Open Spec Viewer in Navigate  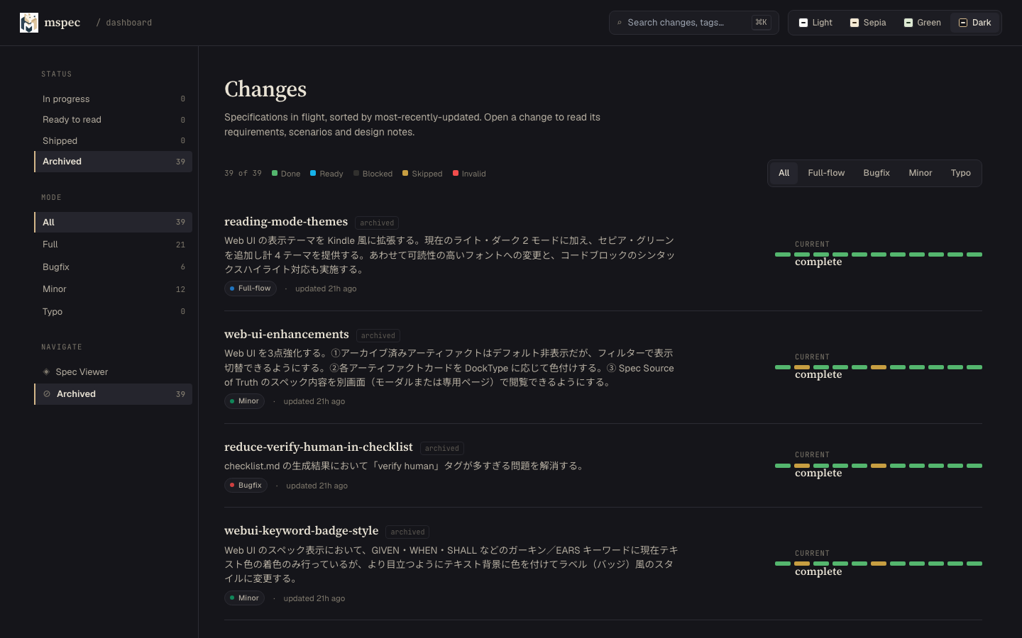(x=113, y=371)
